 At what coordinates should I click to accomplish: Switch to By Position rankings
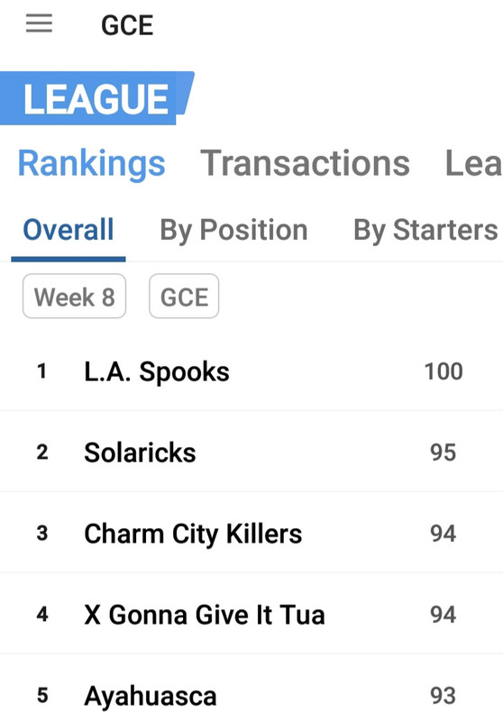coord(233,230)
